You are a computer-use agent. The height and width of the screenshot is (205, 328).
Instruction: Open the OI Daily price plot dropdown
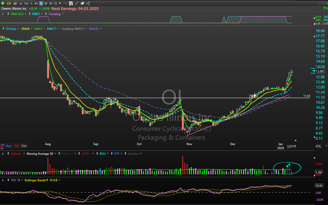[x=19, y=29]
